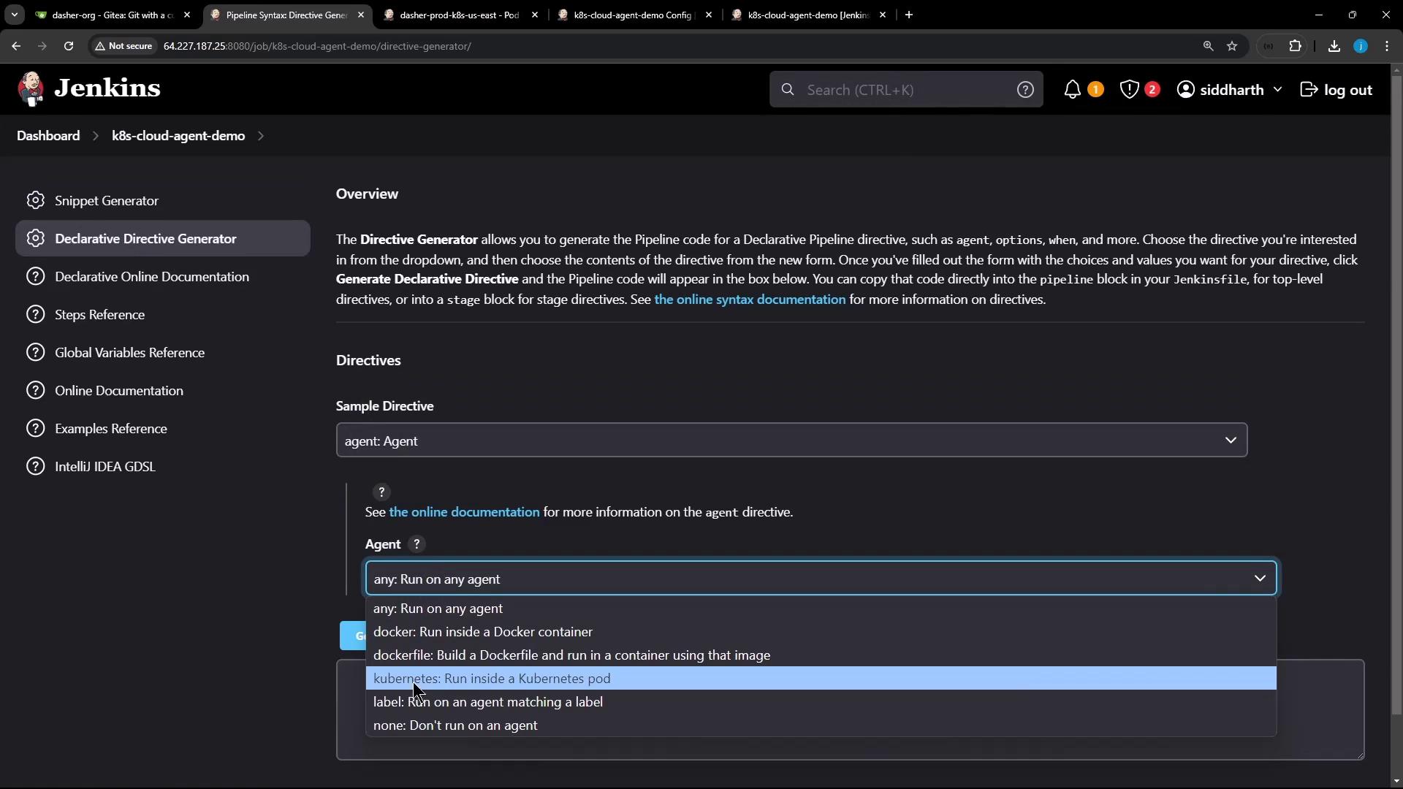
Task: Bookmark this page with the star icon
Action: [1232, 46]
